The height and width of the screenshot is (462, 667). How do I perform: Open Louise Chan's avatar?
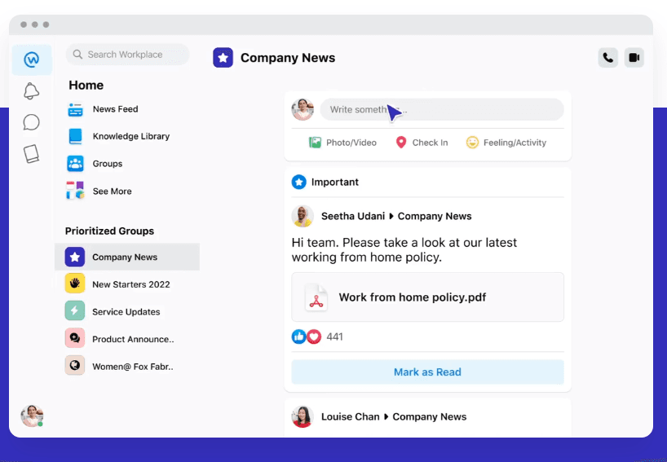(303, 416)
